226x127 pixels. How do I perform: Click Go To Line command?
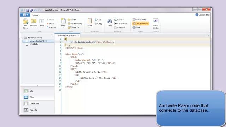pos(121,24)
